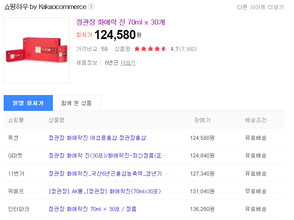The width and height of the screenshot is (294, 220).
Task: Click the info icon next to Kakaocommerce
Action: [91, 7]
